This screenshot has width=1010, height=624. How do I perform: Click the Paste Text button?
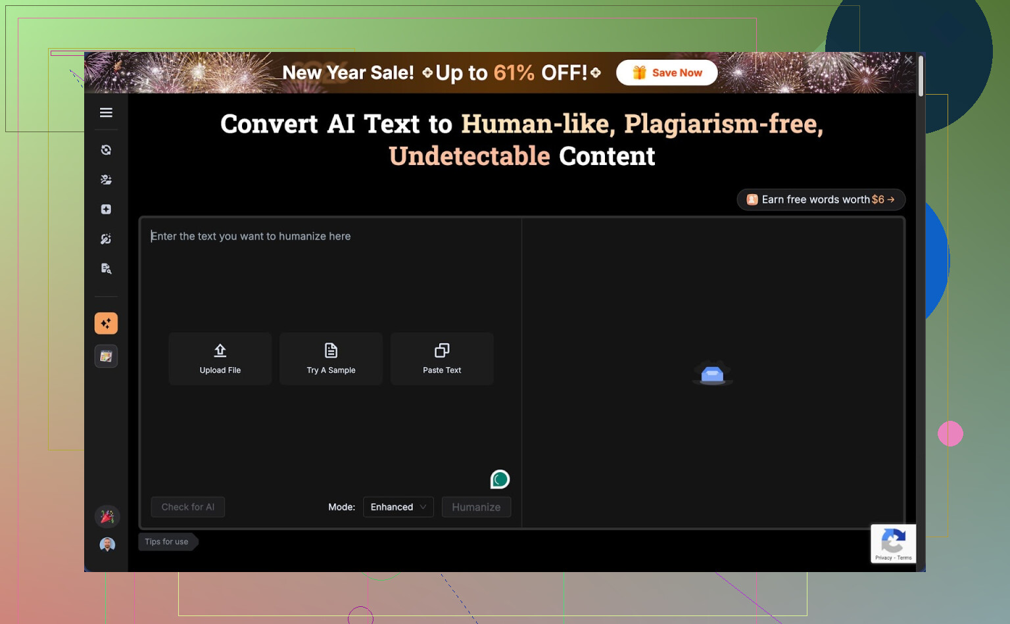click(442, 358)
